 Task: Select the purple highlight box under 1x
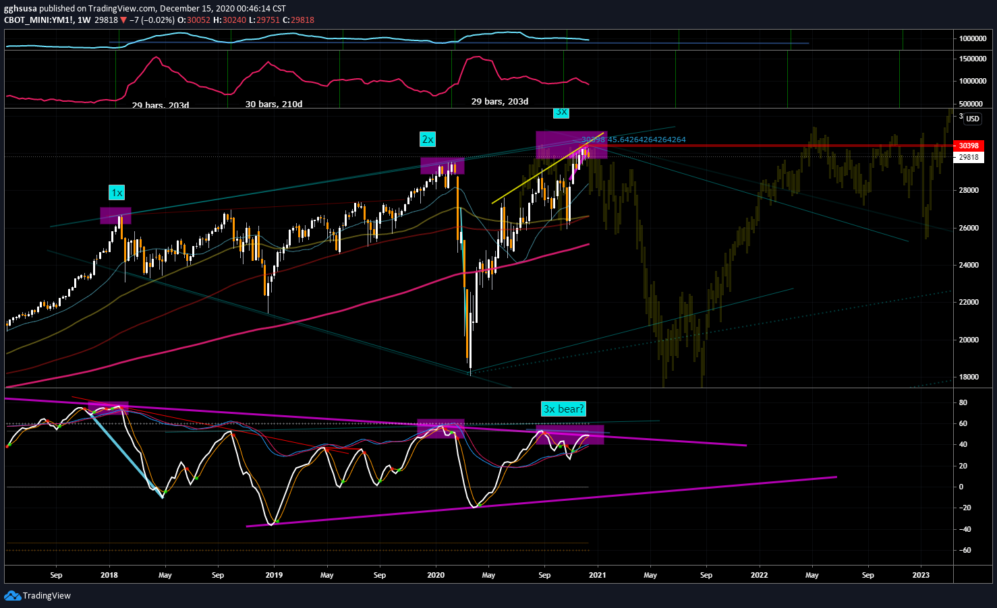tap(115, 215)
